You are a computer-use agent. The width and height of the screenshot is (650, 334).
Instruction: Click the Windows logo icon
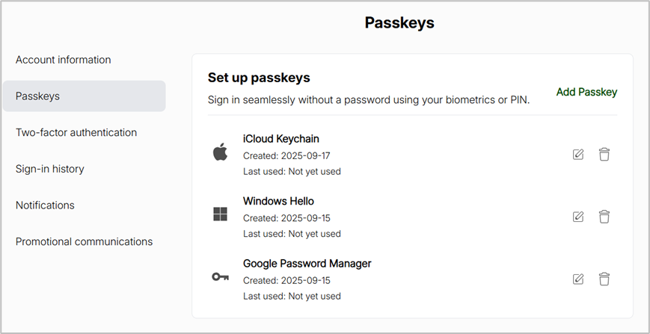(x=220, y=215)
